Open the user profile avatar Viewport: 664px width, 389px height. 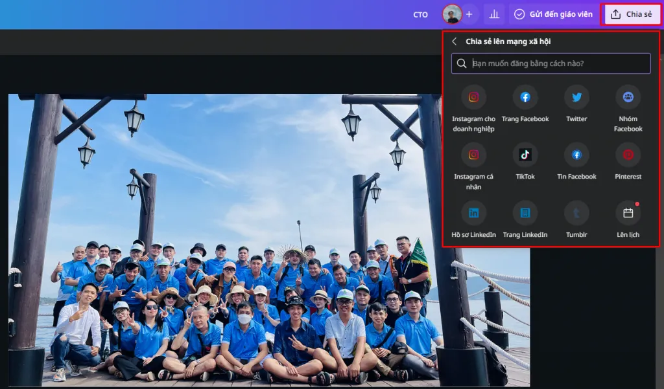point(452,14)
